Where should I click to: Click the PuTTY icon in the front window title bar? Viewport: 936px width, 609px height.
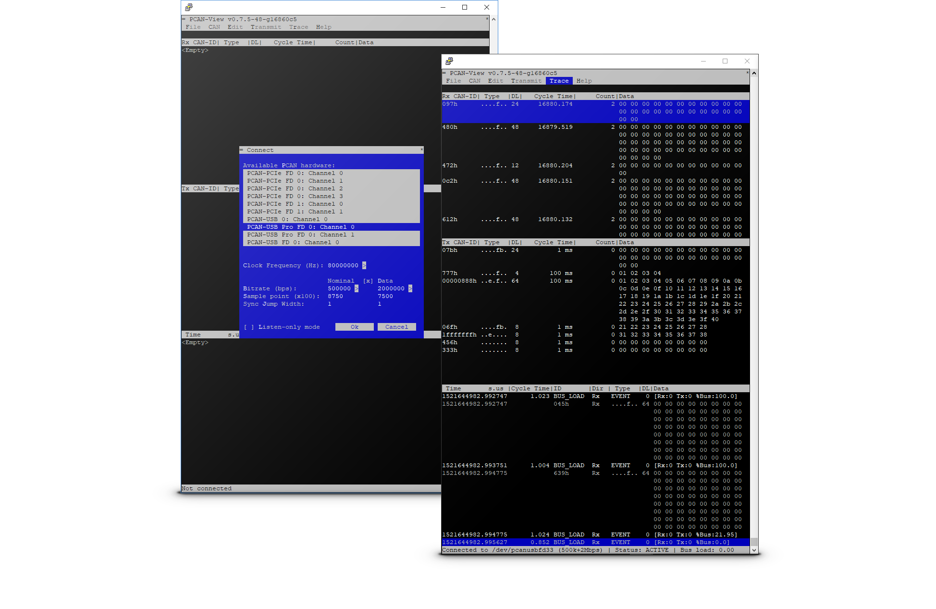(449, 61)
